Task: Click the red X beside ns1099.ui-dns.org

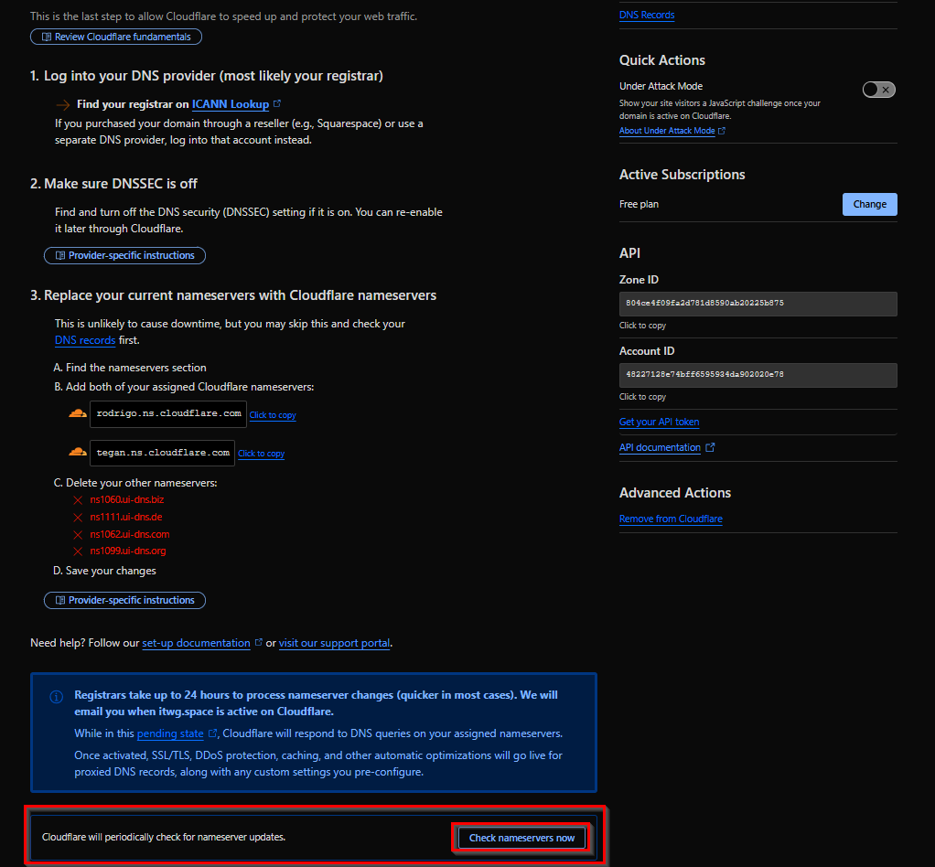Action: (78, 551)
